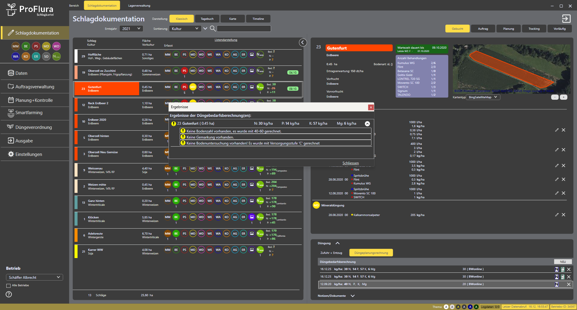Toggle the Nmin filter circle in the sidebar
Image resolution: width=577 pixels, height=310 pixels.
(56, 56)
